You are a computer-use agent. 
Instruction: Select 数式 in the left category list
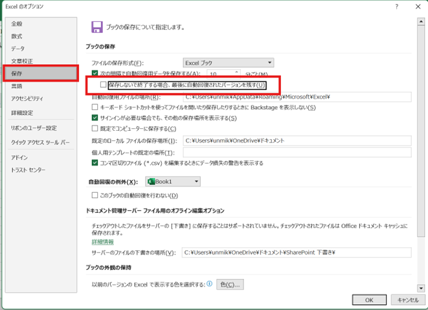(x=16, y=36)
